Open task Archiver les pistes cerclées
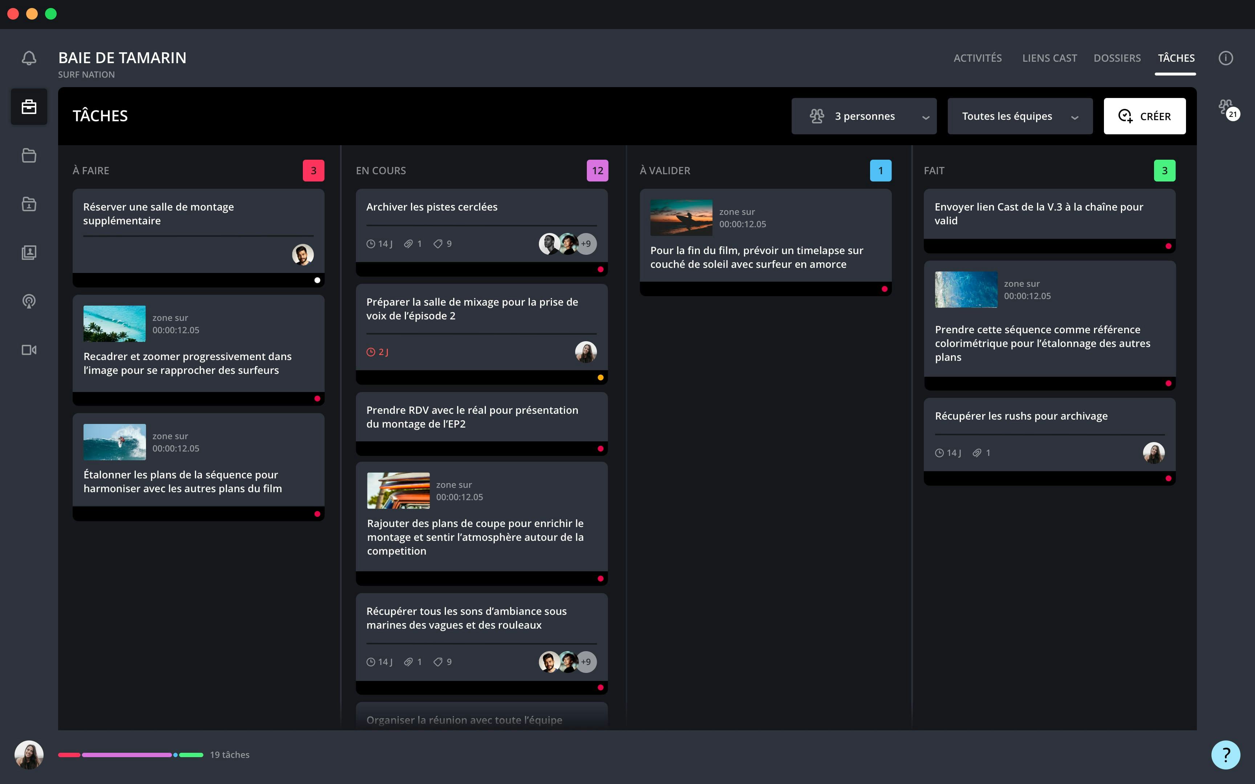Image resolution: width=1255 pixels, height=784 pixels. coord(431,207)
